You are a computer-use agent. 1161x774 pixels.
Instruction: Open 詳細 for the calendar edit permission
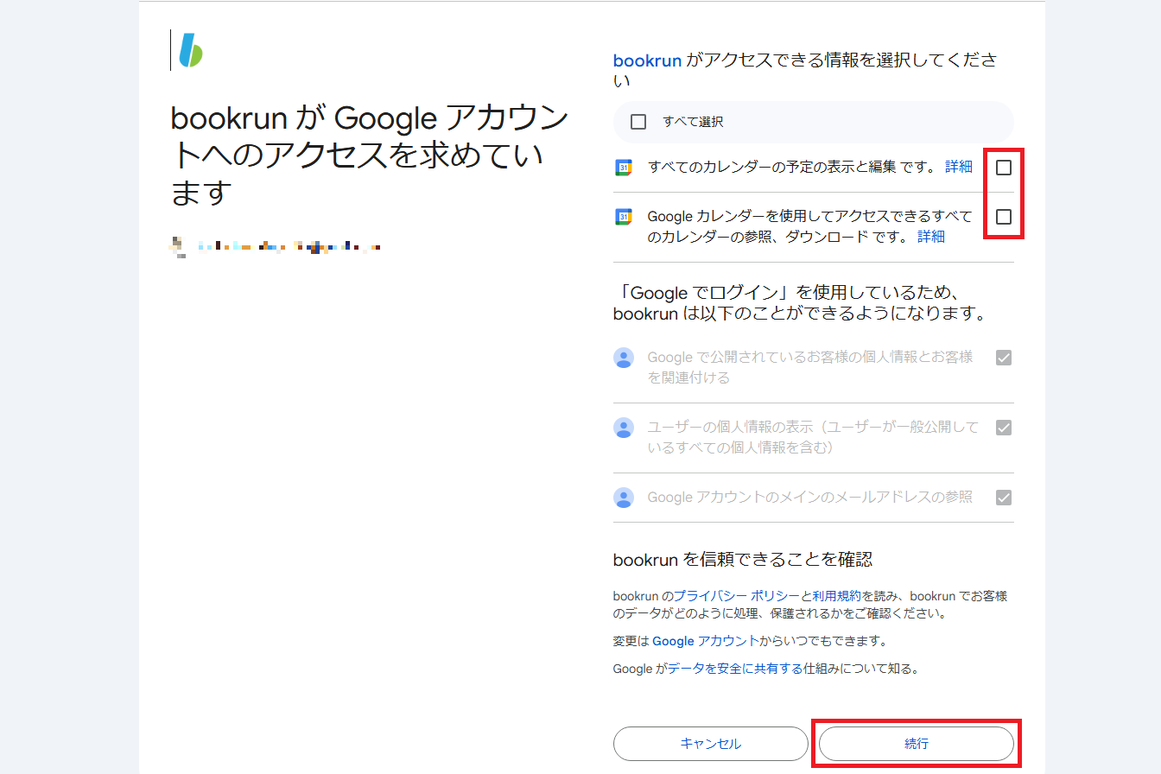[959, 166]
